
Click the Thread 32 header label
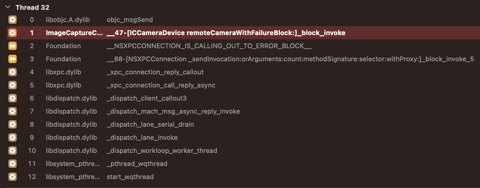click(32, 7)
